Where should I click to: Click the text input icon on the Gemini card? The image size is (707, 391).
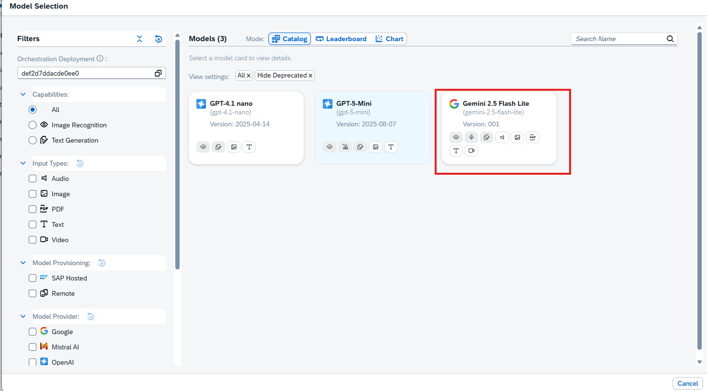click(x=456, y=151)
